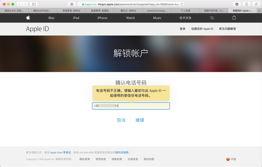Screen dimensions: 262x167
Task: Click the iforgot.apple.com address bar
Action: (x=131, y=4)
